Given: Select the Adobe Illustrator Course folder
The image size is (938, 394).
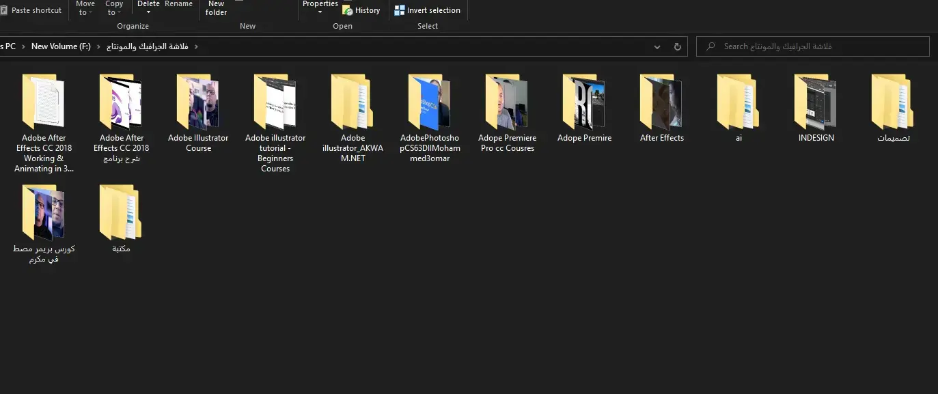Looking at the screenshot, I should [x=198, y=113].
